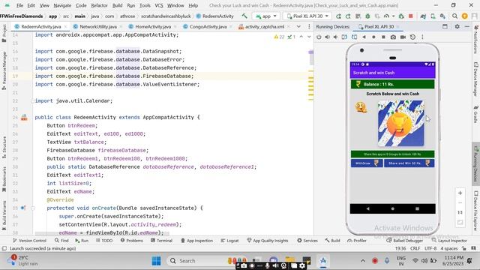Click the Debug app bug icon
The image size is (480, 270).
(367, 16)
